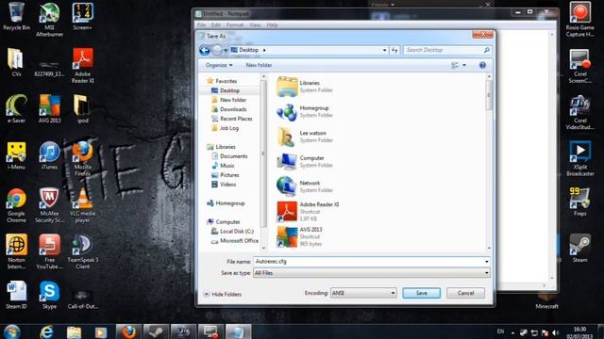Click the Back arrow in Save As dialog

click(205, 50)
